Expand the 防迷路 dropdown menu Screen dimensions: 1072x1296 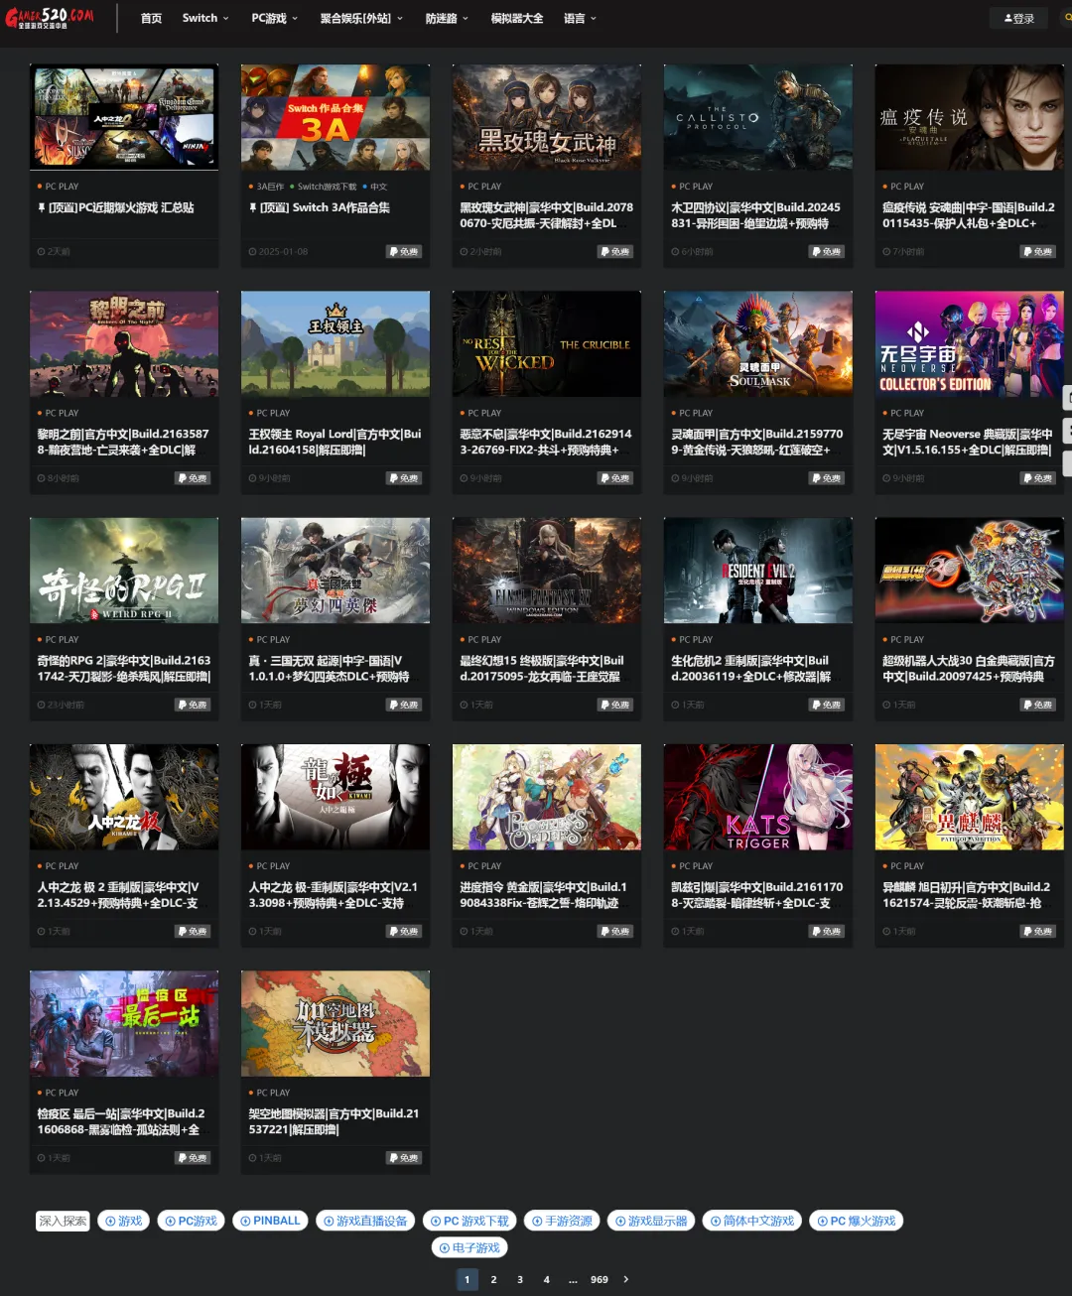coord(447,18)
